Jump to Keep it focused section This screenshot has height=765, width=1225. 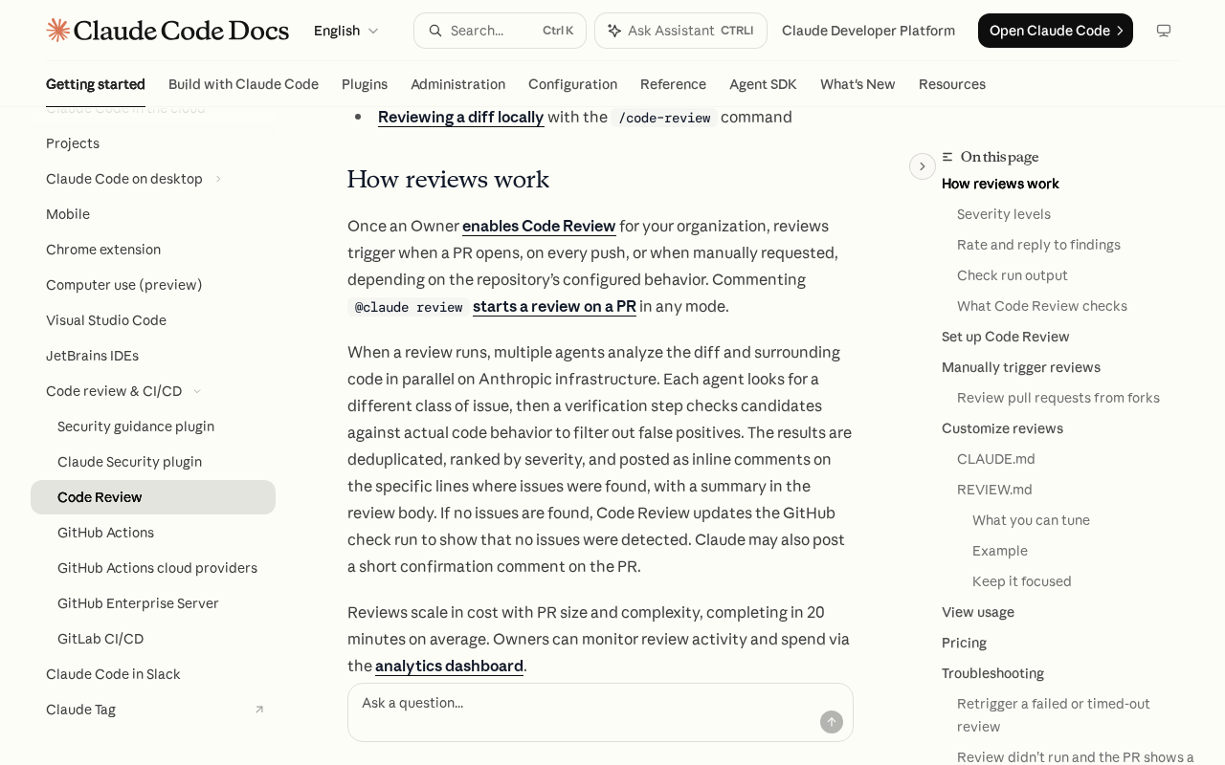coord(1022,581)
